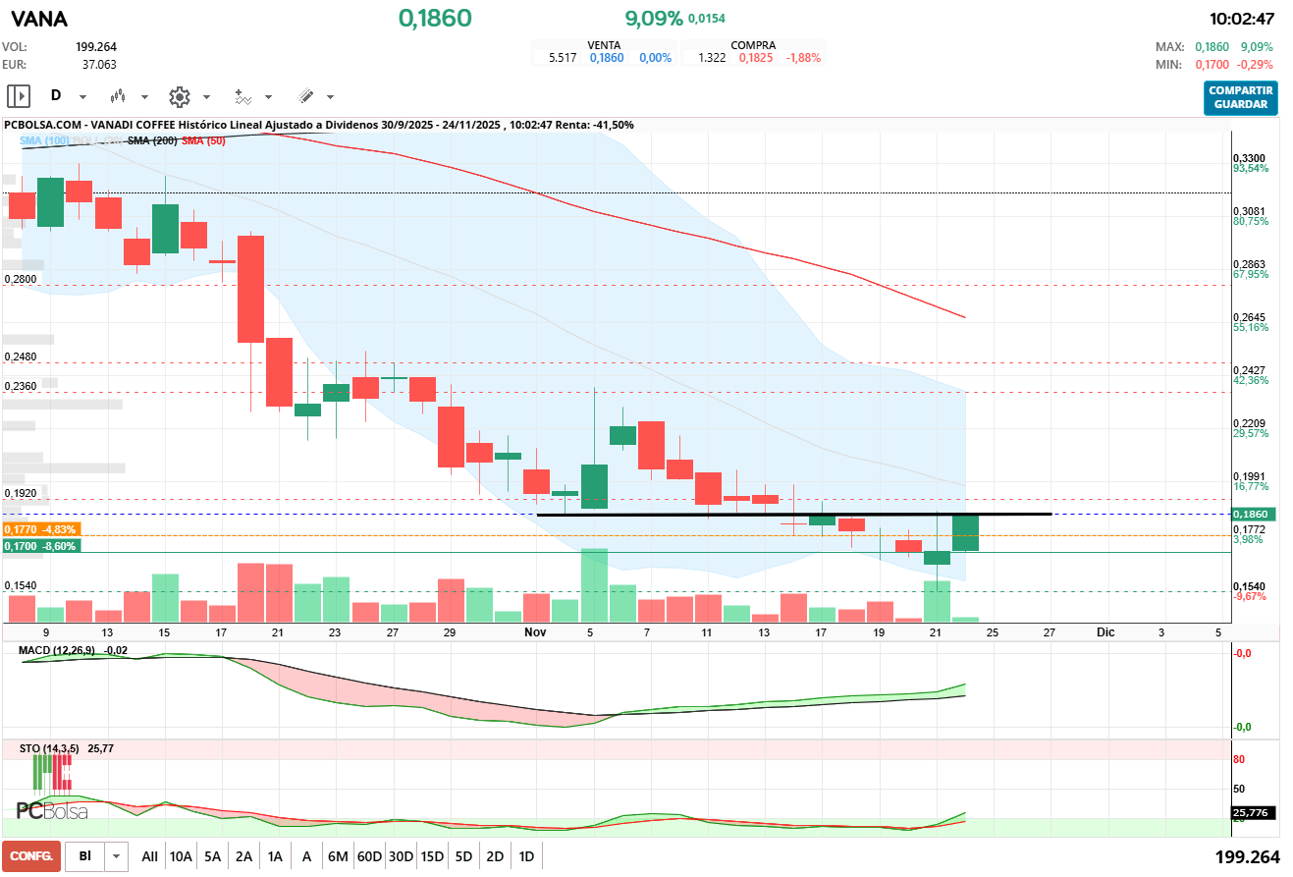Select the 30D time range

coord(401,856)
